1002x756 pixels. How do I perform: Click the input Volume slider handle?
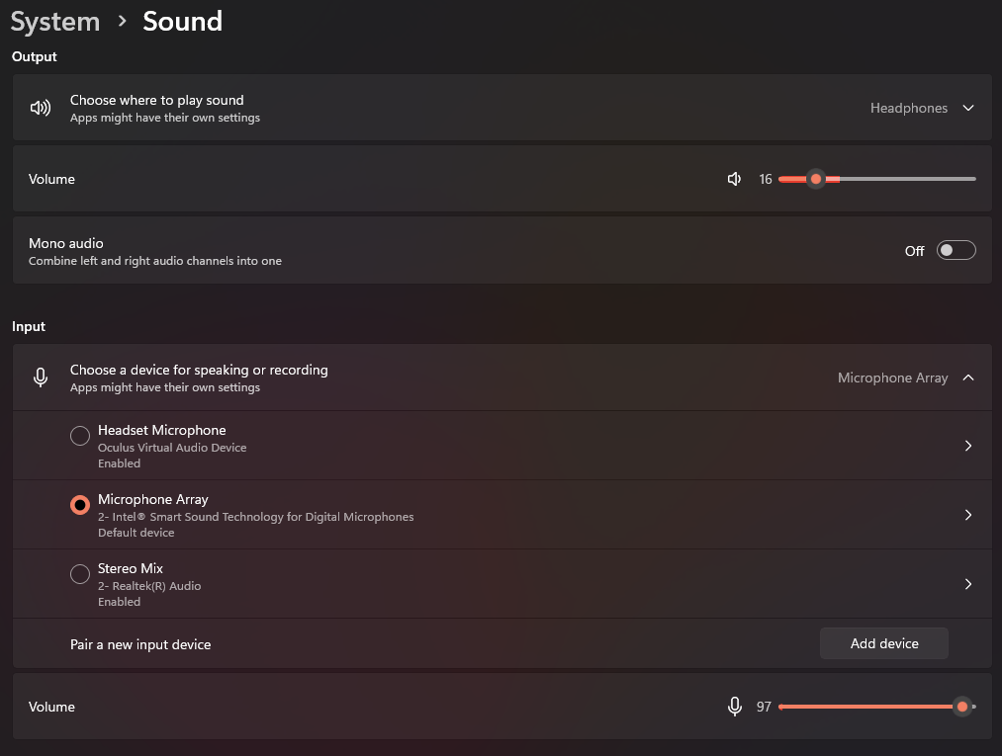point(961,707)
